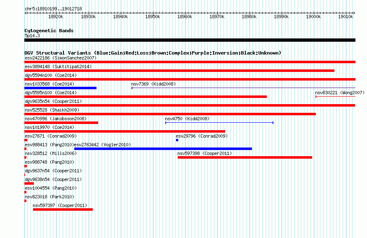The image size is (367, 238).
Task: Open variant nsv7369 (Kidd2008) label
Action: [153, 84]
